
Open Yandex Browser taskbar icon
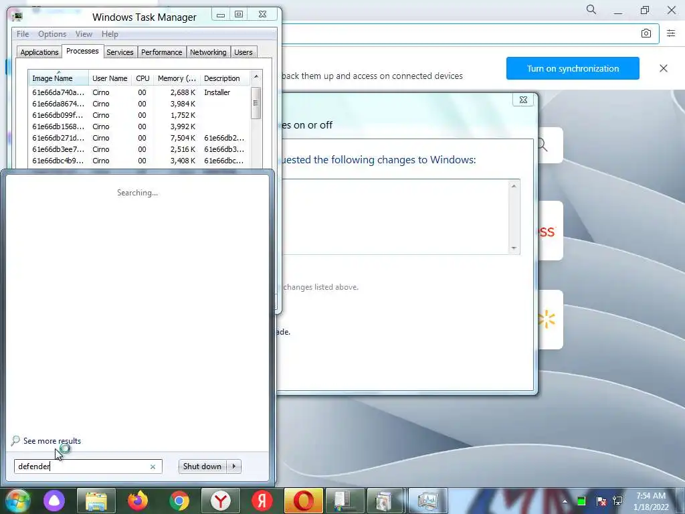[x=221, y=501]
